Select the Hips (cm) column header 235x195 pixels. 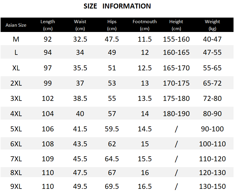pos(112,25)
